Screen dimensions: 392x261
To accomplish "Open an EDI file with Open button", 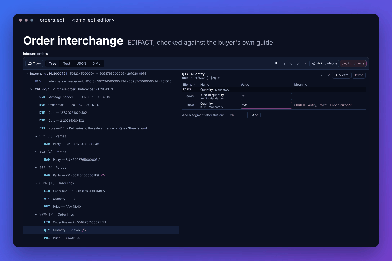I will pyautogui.click(x=34, y=63).
